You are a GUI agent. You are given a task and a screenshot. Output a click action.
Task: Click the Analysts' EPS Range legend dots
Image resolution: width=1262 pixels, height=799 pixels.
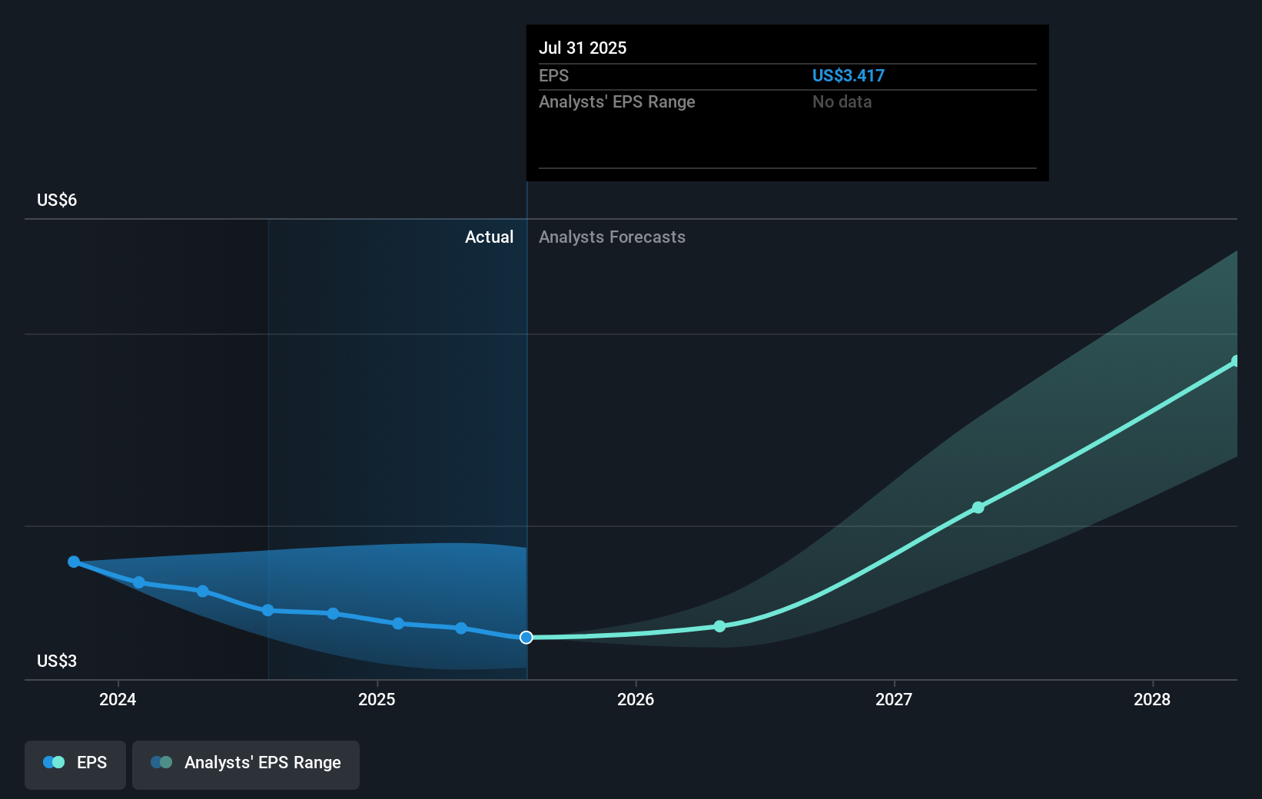(x=161, y=762)
